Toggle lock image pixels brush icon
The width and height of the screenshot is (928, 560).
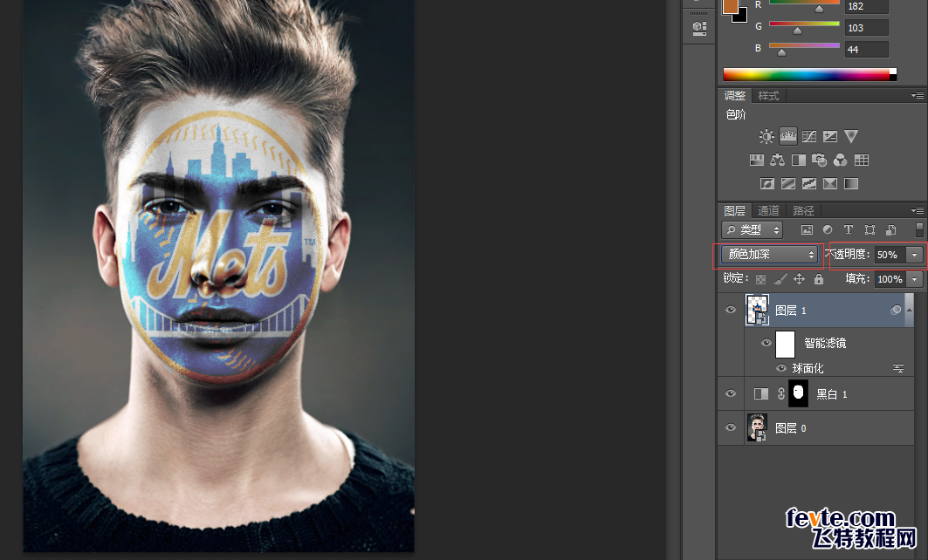780,278
